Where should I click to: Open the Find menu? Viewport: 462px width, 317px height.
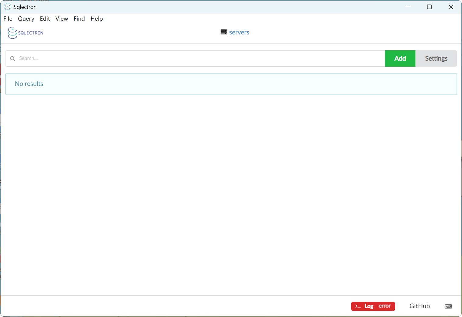[79, 19]
